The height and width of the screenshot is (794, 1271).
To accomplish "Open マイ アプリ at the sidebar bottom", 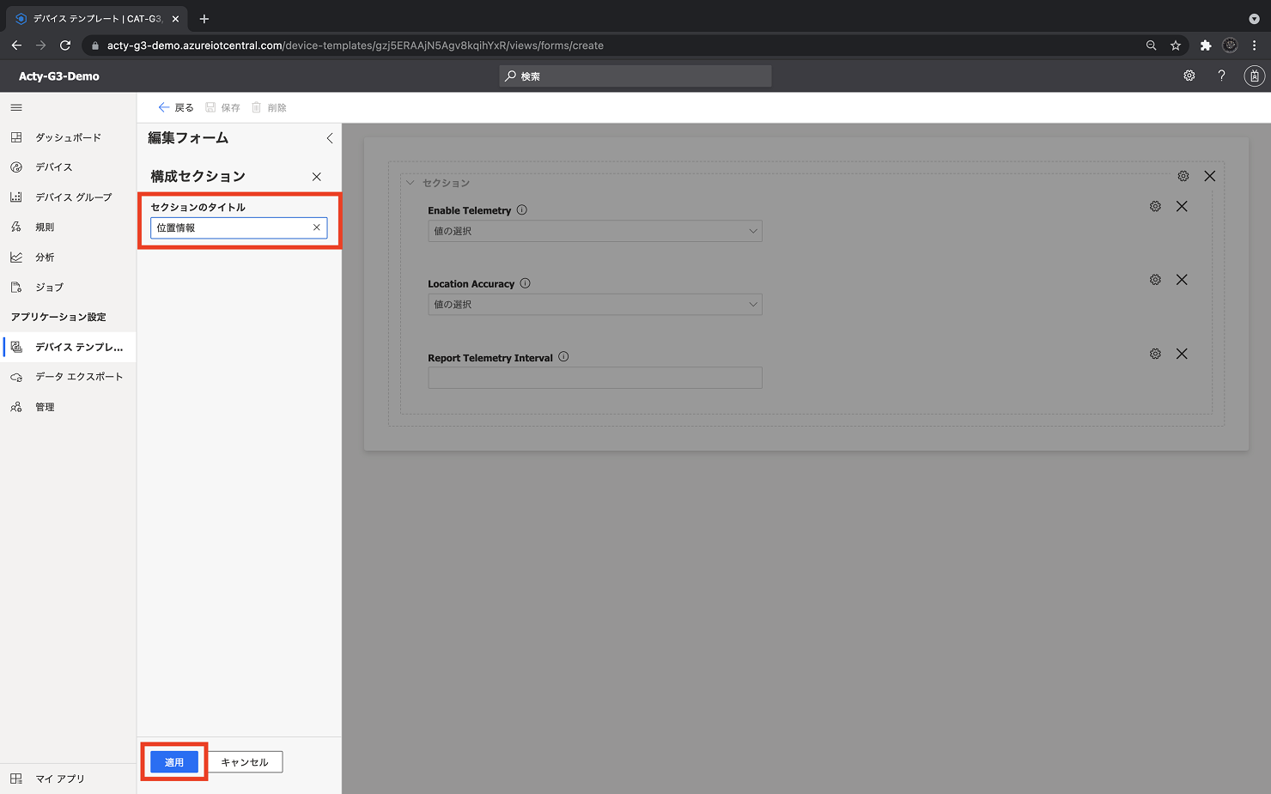I will click(68, 779).
